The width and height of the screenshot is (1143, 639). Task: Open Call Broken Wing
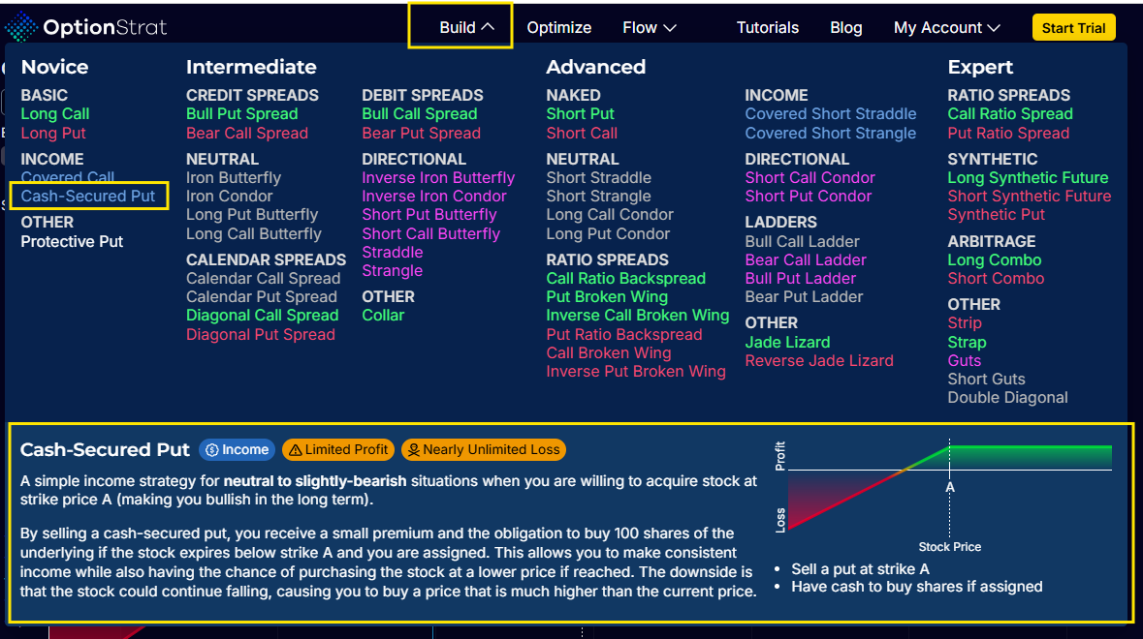pyautogui.click(x=609, y=353)
